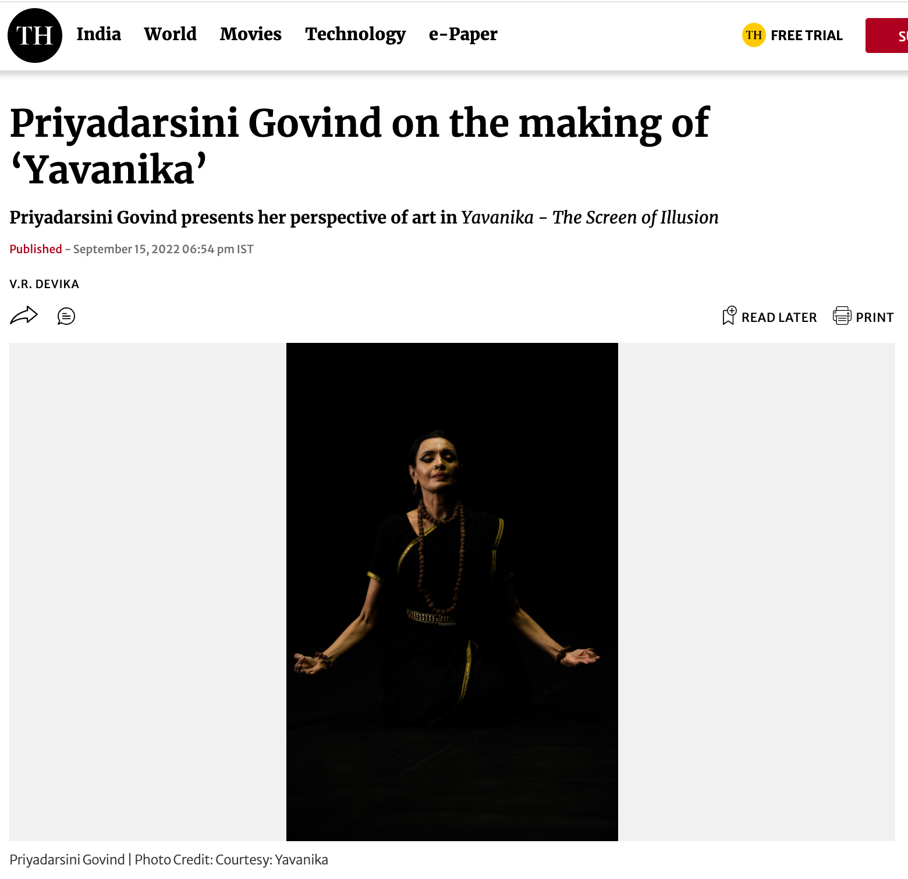The image size is (908, 879).
Task: Click the photo credit caption
Action: (x=169, y=860)
